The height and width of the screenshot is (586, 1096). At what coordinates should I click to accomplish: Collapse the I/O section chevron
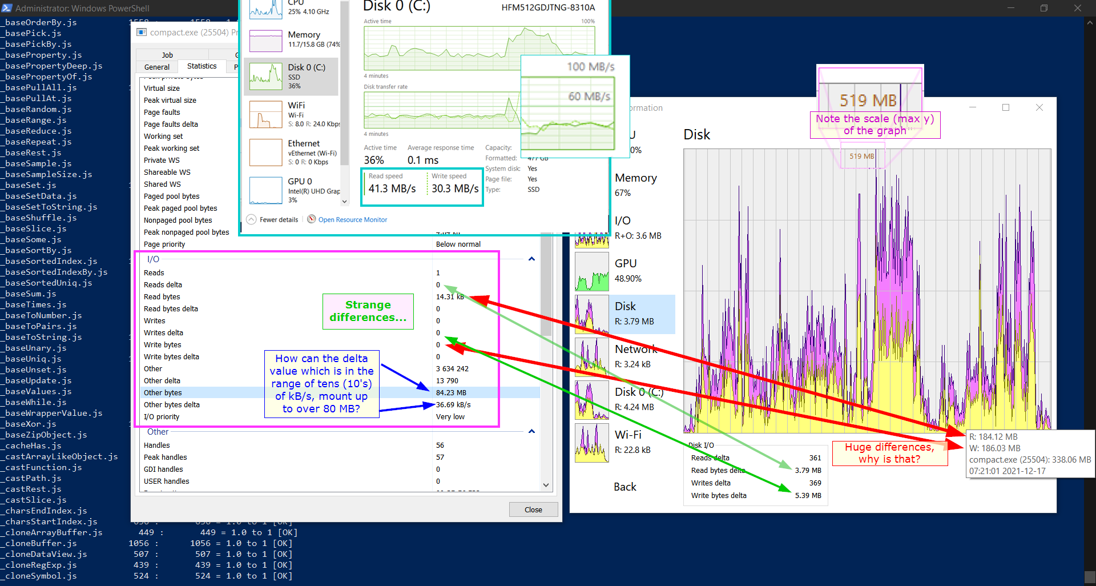pos(531,259)
